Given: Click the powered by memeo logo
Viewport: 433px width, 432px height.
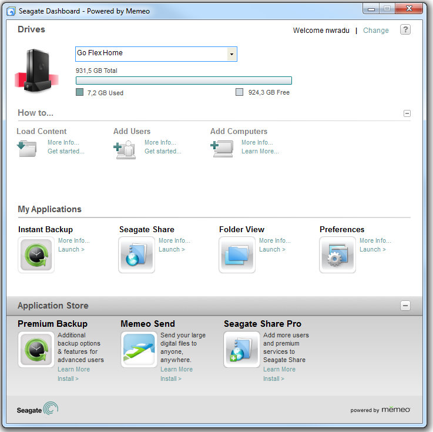Looking at the screenshot, I should [380, 410].
